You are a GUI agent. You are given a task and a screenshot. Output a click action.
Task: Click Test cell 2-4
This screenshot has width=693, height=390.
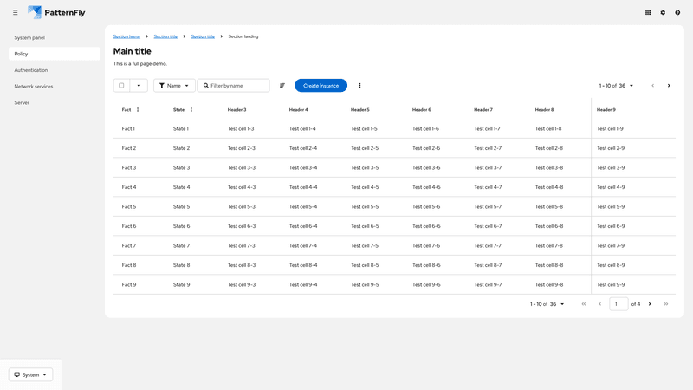click(x=303, y=148)
